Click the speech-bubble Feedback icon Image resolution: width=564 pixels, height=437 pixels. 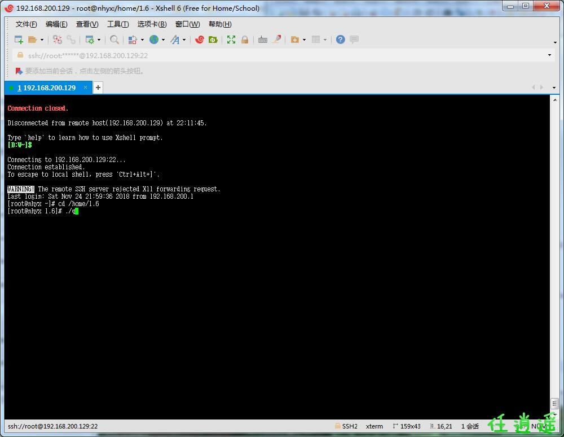(354, 39)
